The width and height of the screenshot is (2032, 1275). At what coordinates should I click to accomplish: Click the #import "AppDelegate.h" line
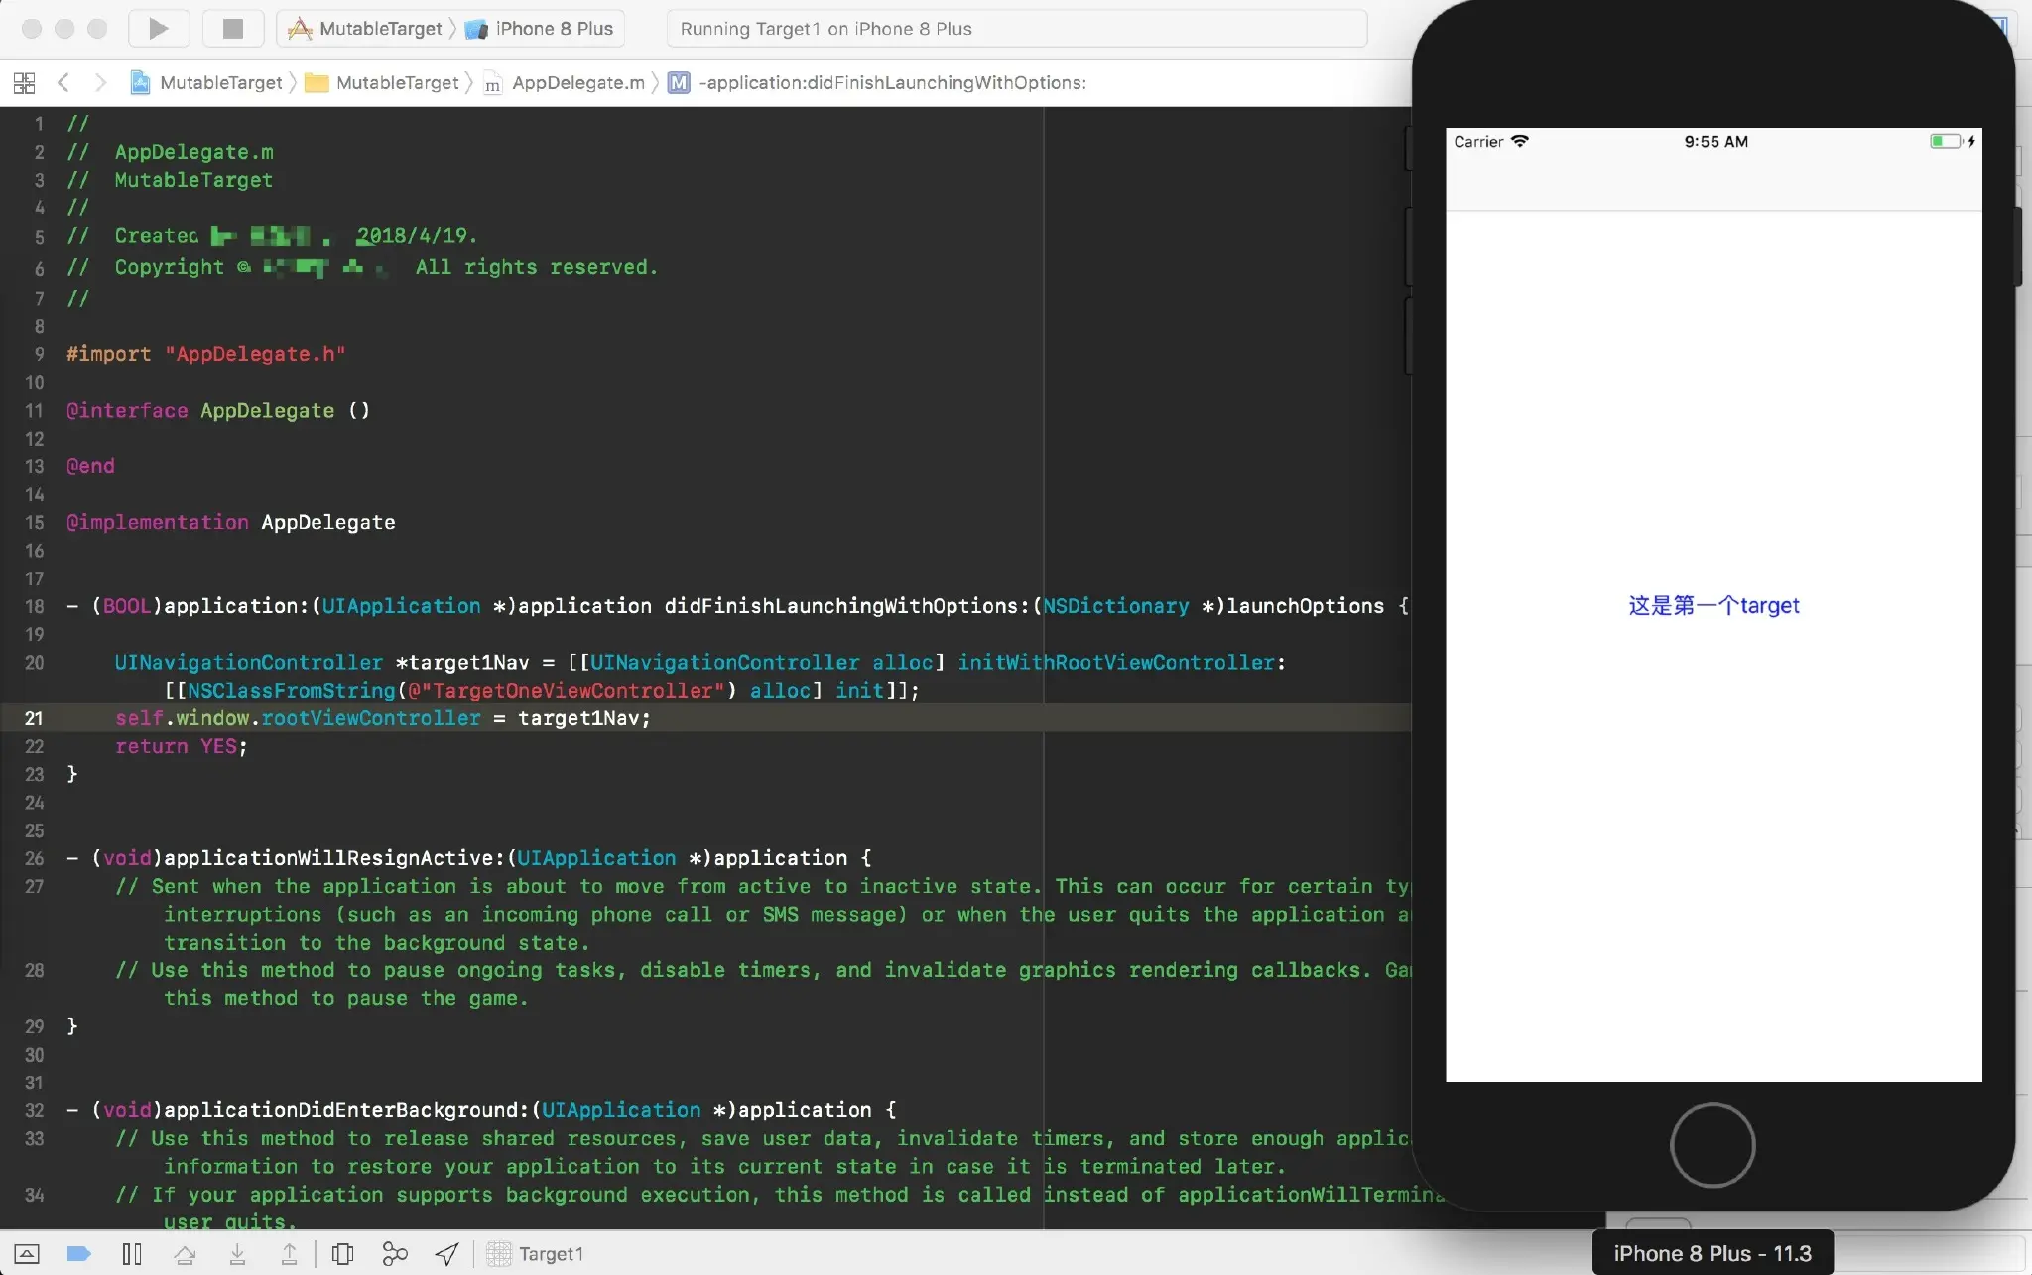[206, 354]
